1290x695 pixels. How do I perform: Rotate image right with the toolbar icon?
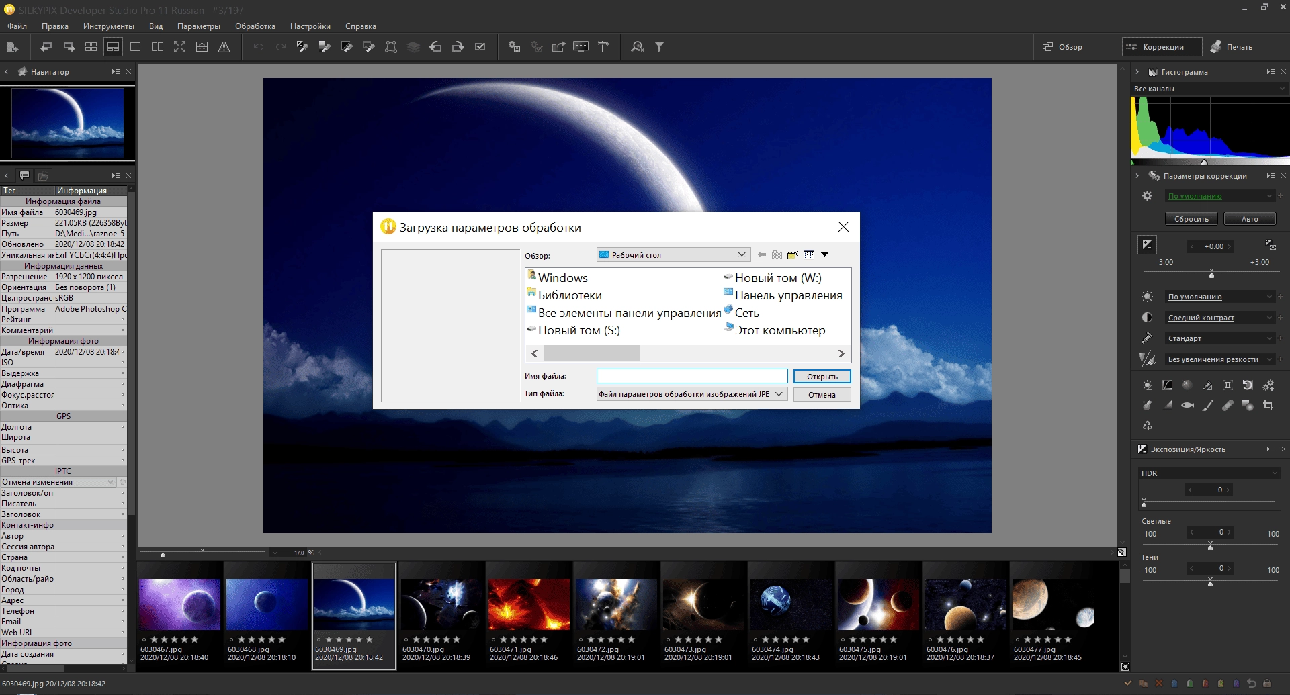tap(458, 47)
